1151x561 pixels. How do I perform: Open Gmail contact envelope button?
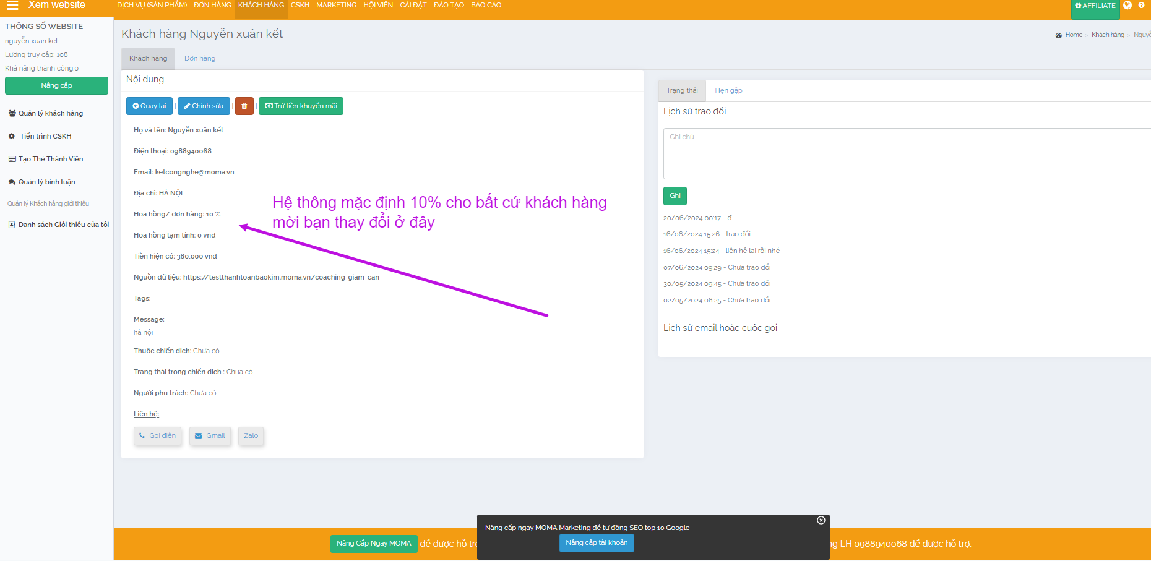tap(210, 436)
